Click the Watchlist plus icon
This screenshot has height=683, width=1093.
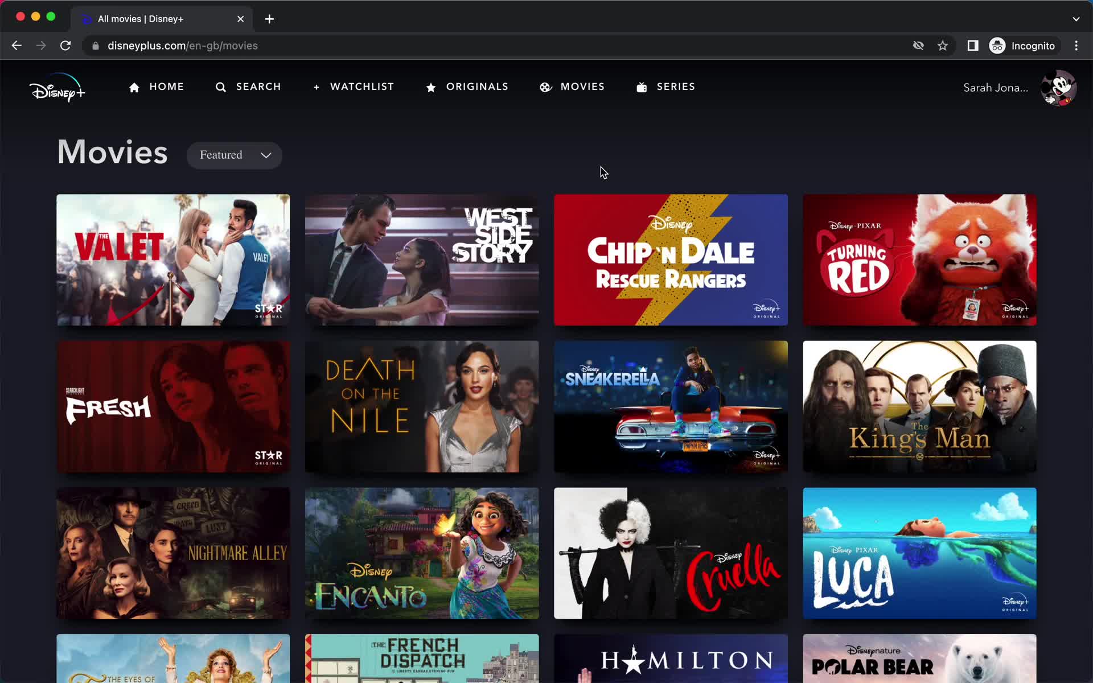[315, 87]
